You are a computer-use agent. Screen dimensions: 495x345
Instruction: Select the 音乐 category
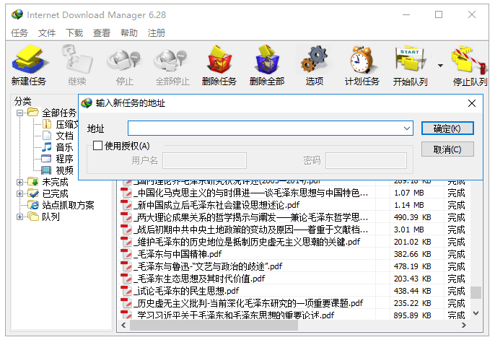pos(64,147)
